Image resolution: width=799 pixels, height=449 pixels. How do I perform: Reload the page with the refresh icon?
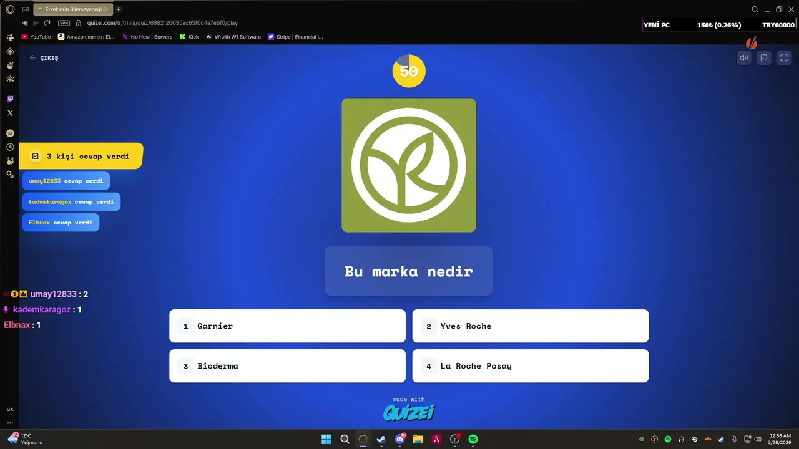47,23
